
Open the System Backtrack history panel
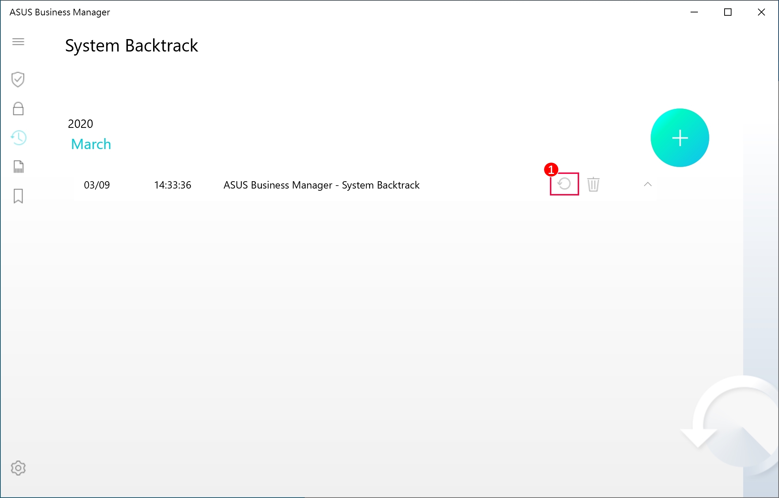tap(19, 137)
